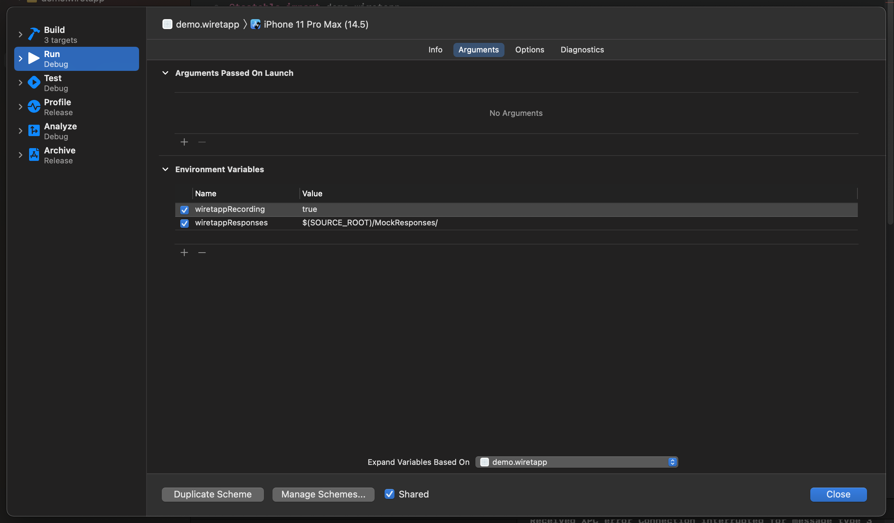
Task: Disable the wiretappRecording variable checkbox
Action: (x=184, y=210)
